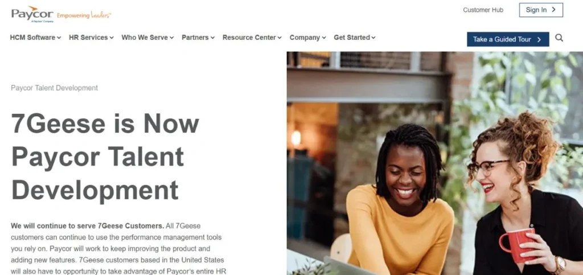The width and height of the screenshot is (583, 275).
Task: Go to the Customer Hub link
Action: click(x=483, y=10)
